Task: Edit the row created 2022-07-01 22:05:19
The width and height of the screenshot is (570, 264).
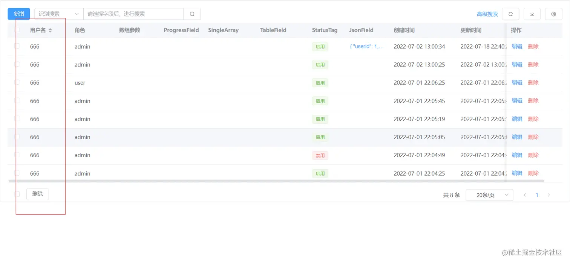Action: (517, 119)
